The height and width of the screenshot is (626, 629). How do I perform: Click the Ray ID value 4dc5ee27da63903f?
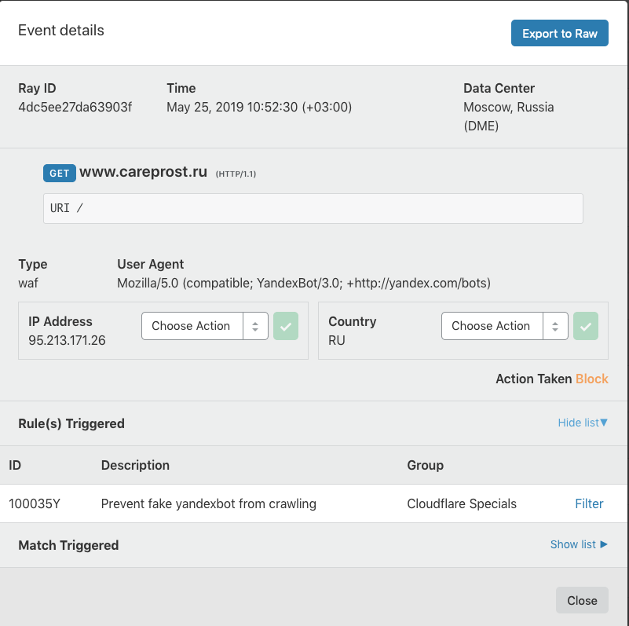coord(75,107)
